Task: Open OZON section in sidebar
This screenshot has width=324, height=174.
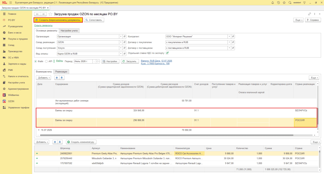Action: pyautogui.click(x=11, y=101)
